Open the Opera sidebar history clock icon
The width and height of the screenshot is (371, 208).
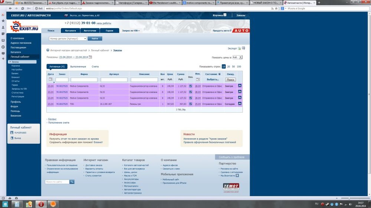click(x=3, y=47)
